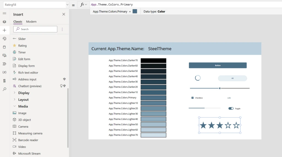The image size is (282, 157).
Task: Open the Variables (x) icon
Action: click(x=4, y=72)
